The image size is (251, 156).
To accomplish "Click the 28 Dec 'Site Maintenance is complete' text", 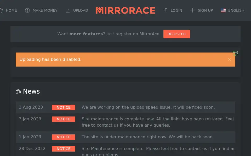I will (x=158, y=151).
